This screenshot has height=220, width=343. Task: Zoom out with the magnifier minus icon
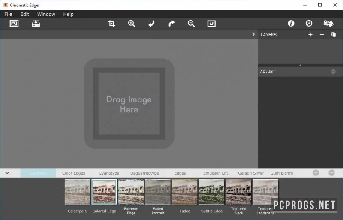pos(191,24)
